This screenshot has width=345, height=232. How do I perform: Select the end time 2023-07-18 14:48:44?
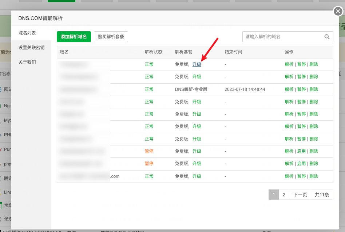[x=245, y=89]
